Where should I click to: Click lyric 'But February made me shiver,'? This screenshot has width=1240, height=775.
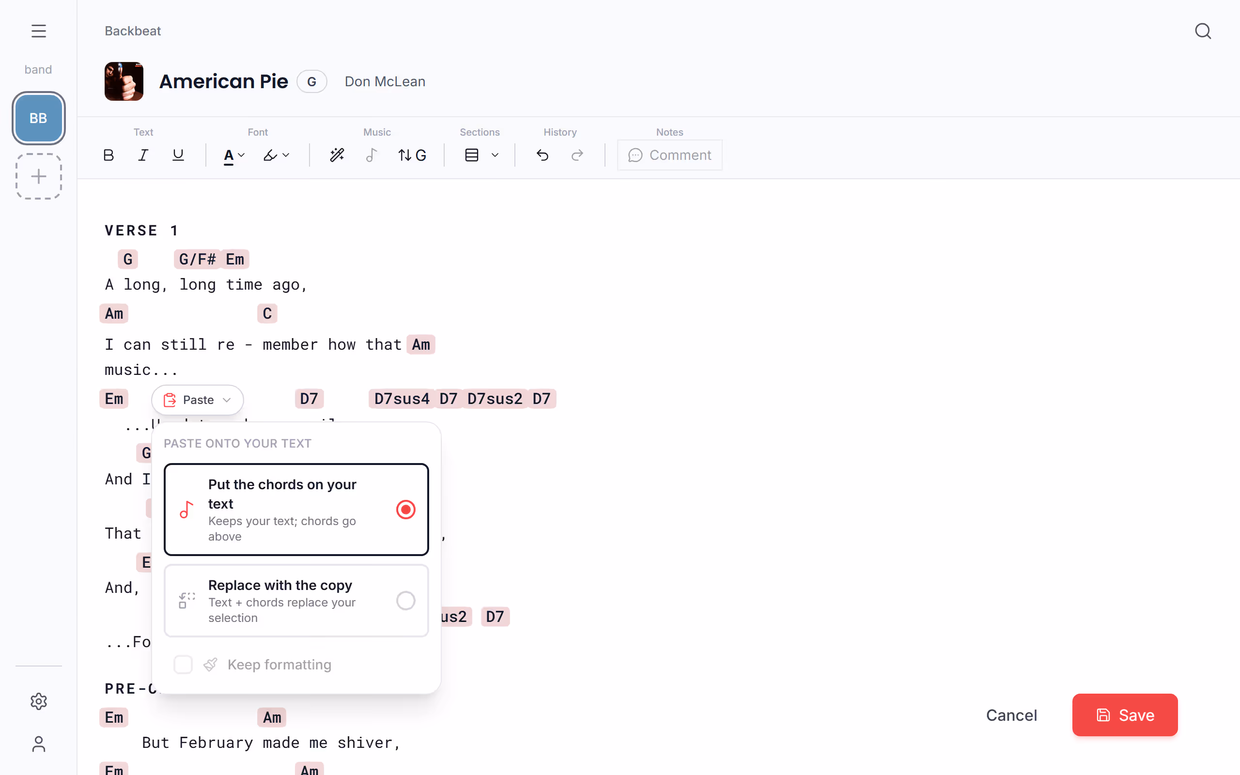(272, 743)
